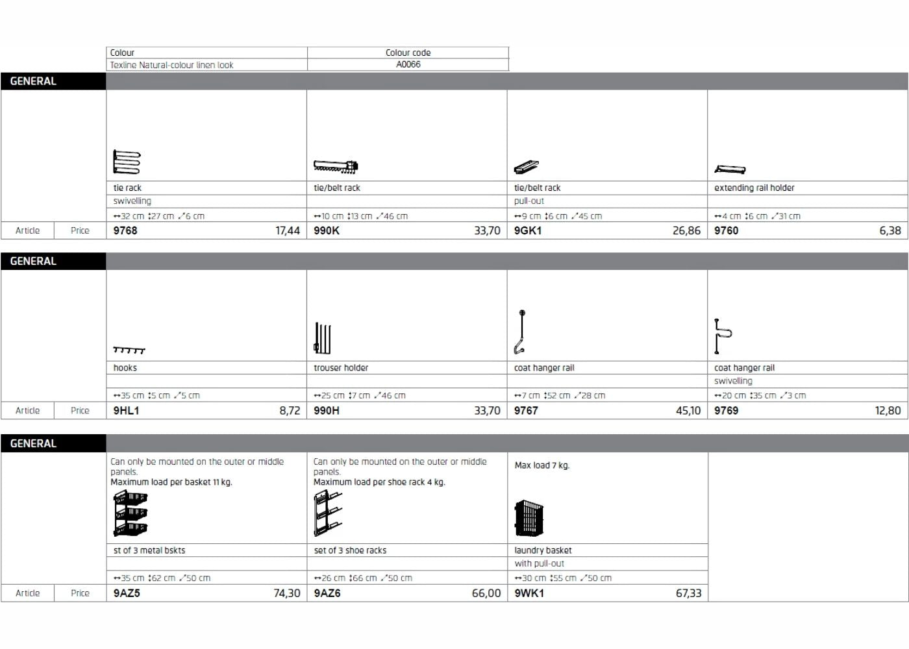909x649 pixels.
Task: Click the pull-out tie/belt rack icon
Action: [x=527, y=167]
